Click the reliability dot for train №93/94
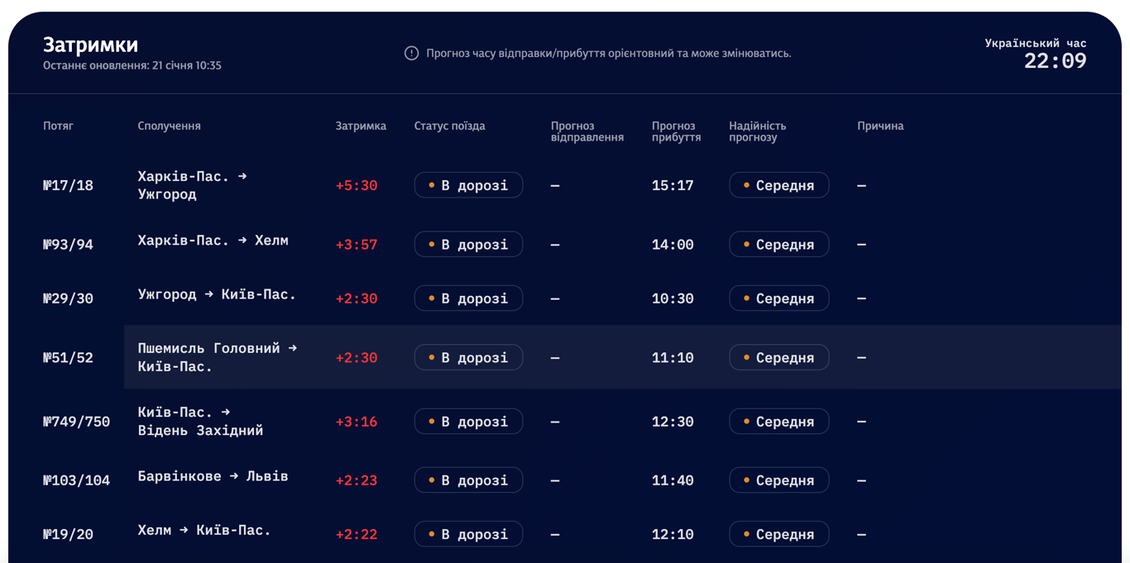The image size is (1130, 563). (746, 245)
